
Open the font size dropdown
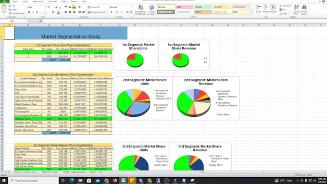53,7
